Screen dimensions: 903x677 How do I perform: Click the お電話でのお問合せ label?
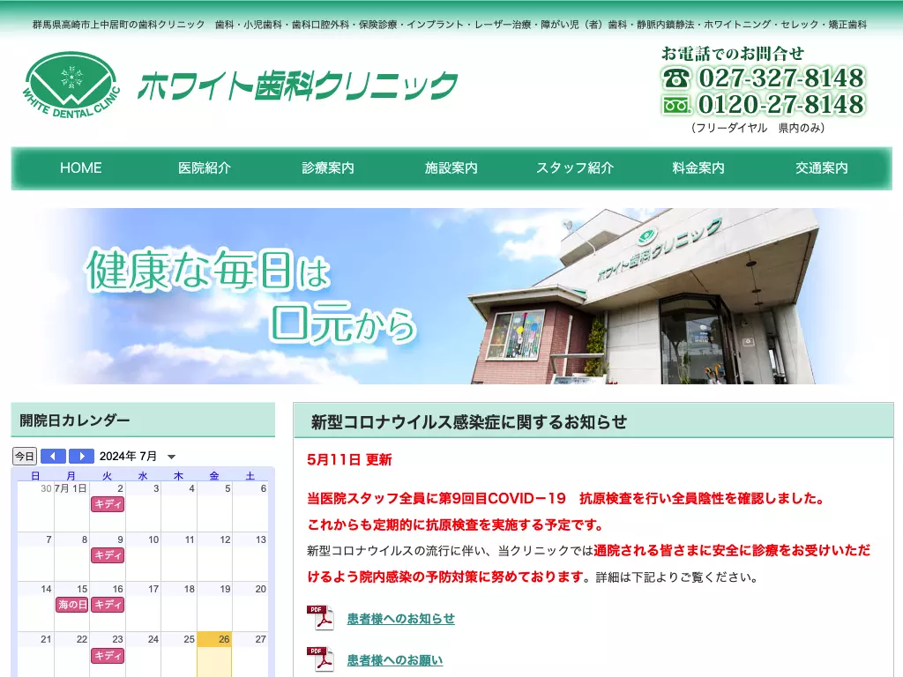point(732,54)
